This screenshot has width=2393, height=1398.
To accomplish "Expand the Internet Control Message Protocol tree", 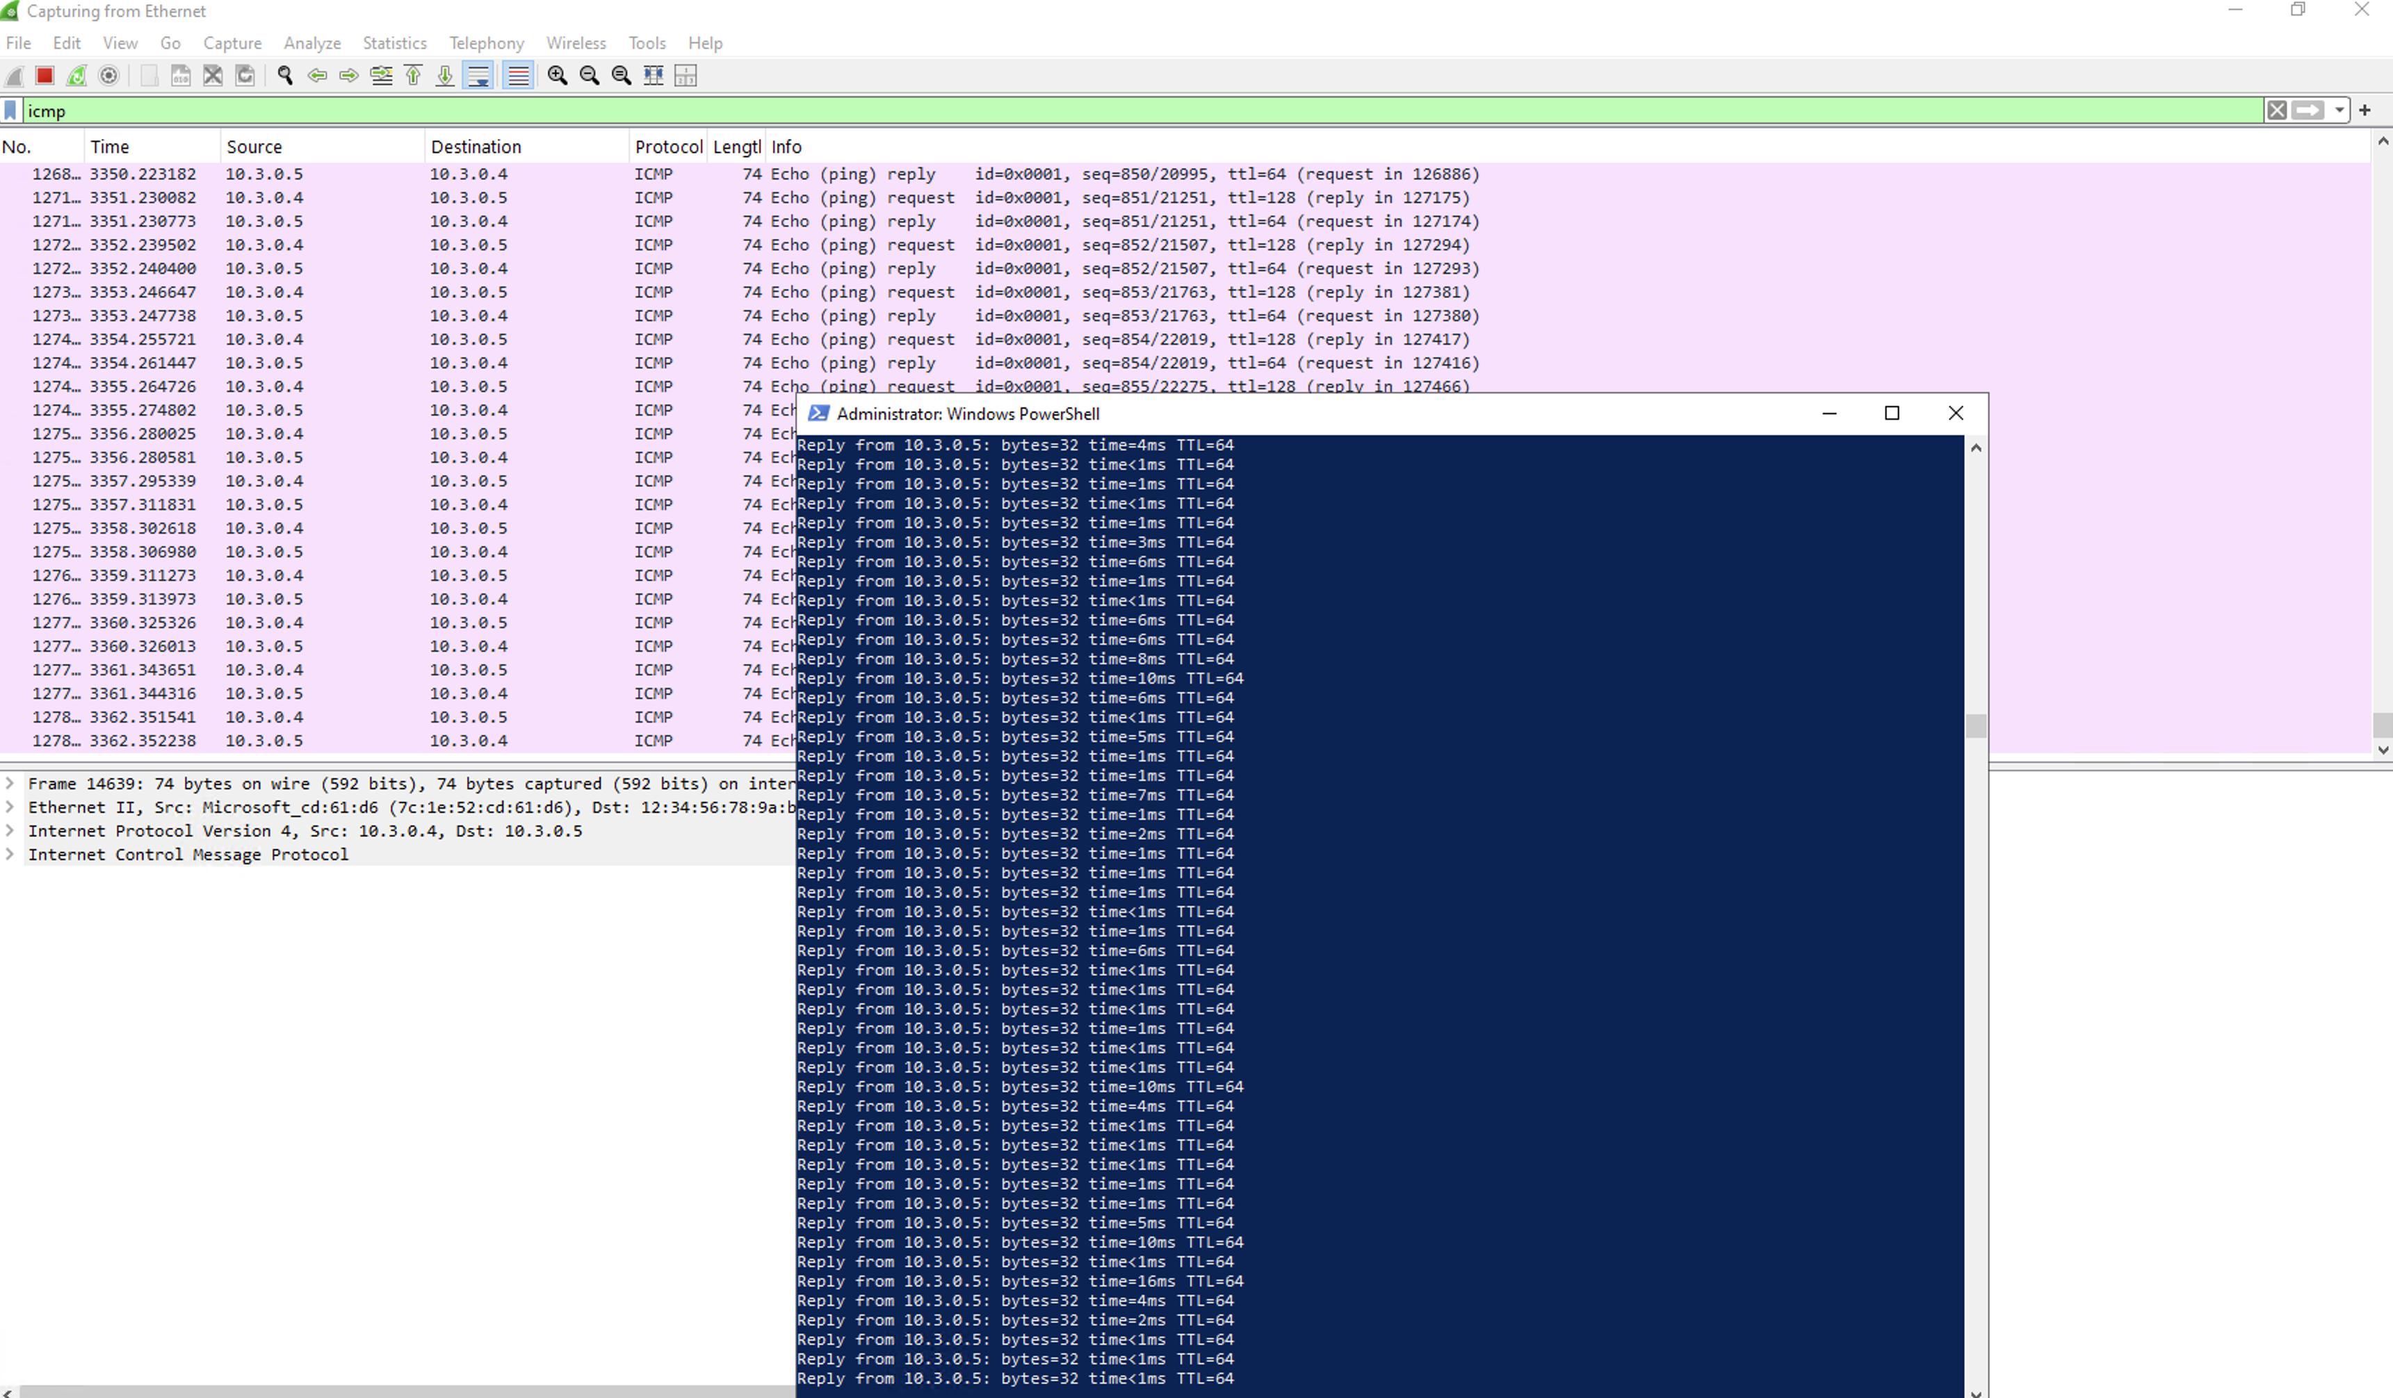I will pyautogui.click(x=10, y=854).
